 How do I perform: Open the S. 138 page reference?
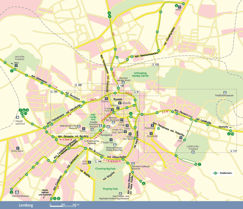tap(121, 86)
